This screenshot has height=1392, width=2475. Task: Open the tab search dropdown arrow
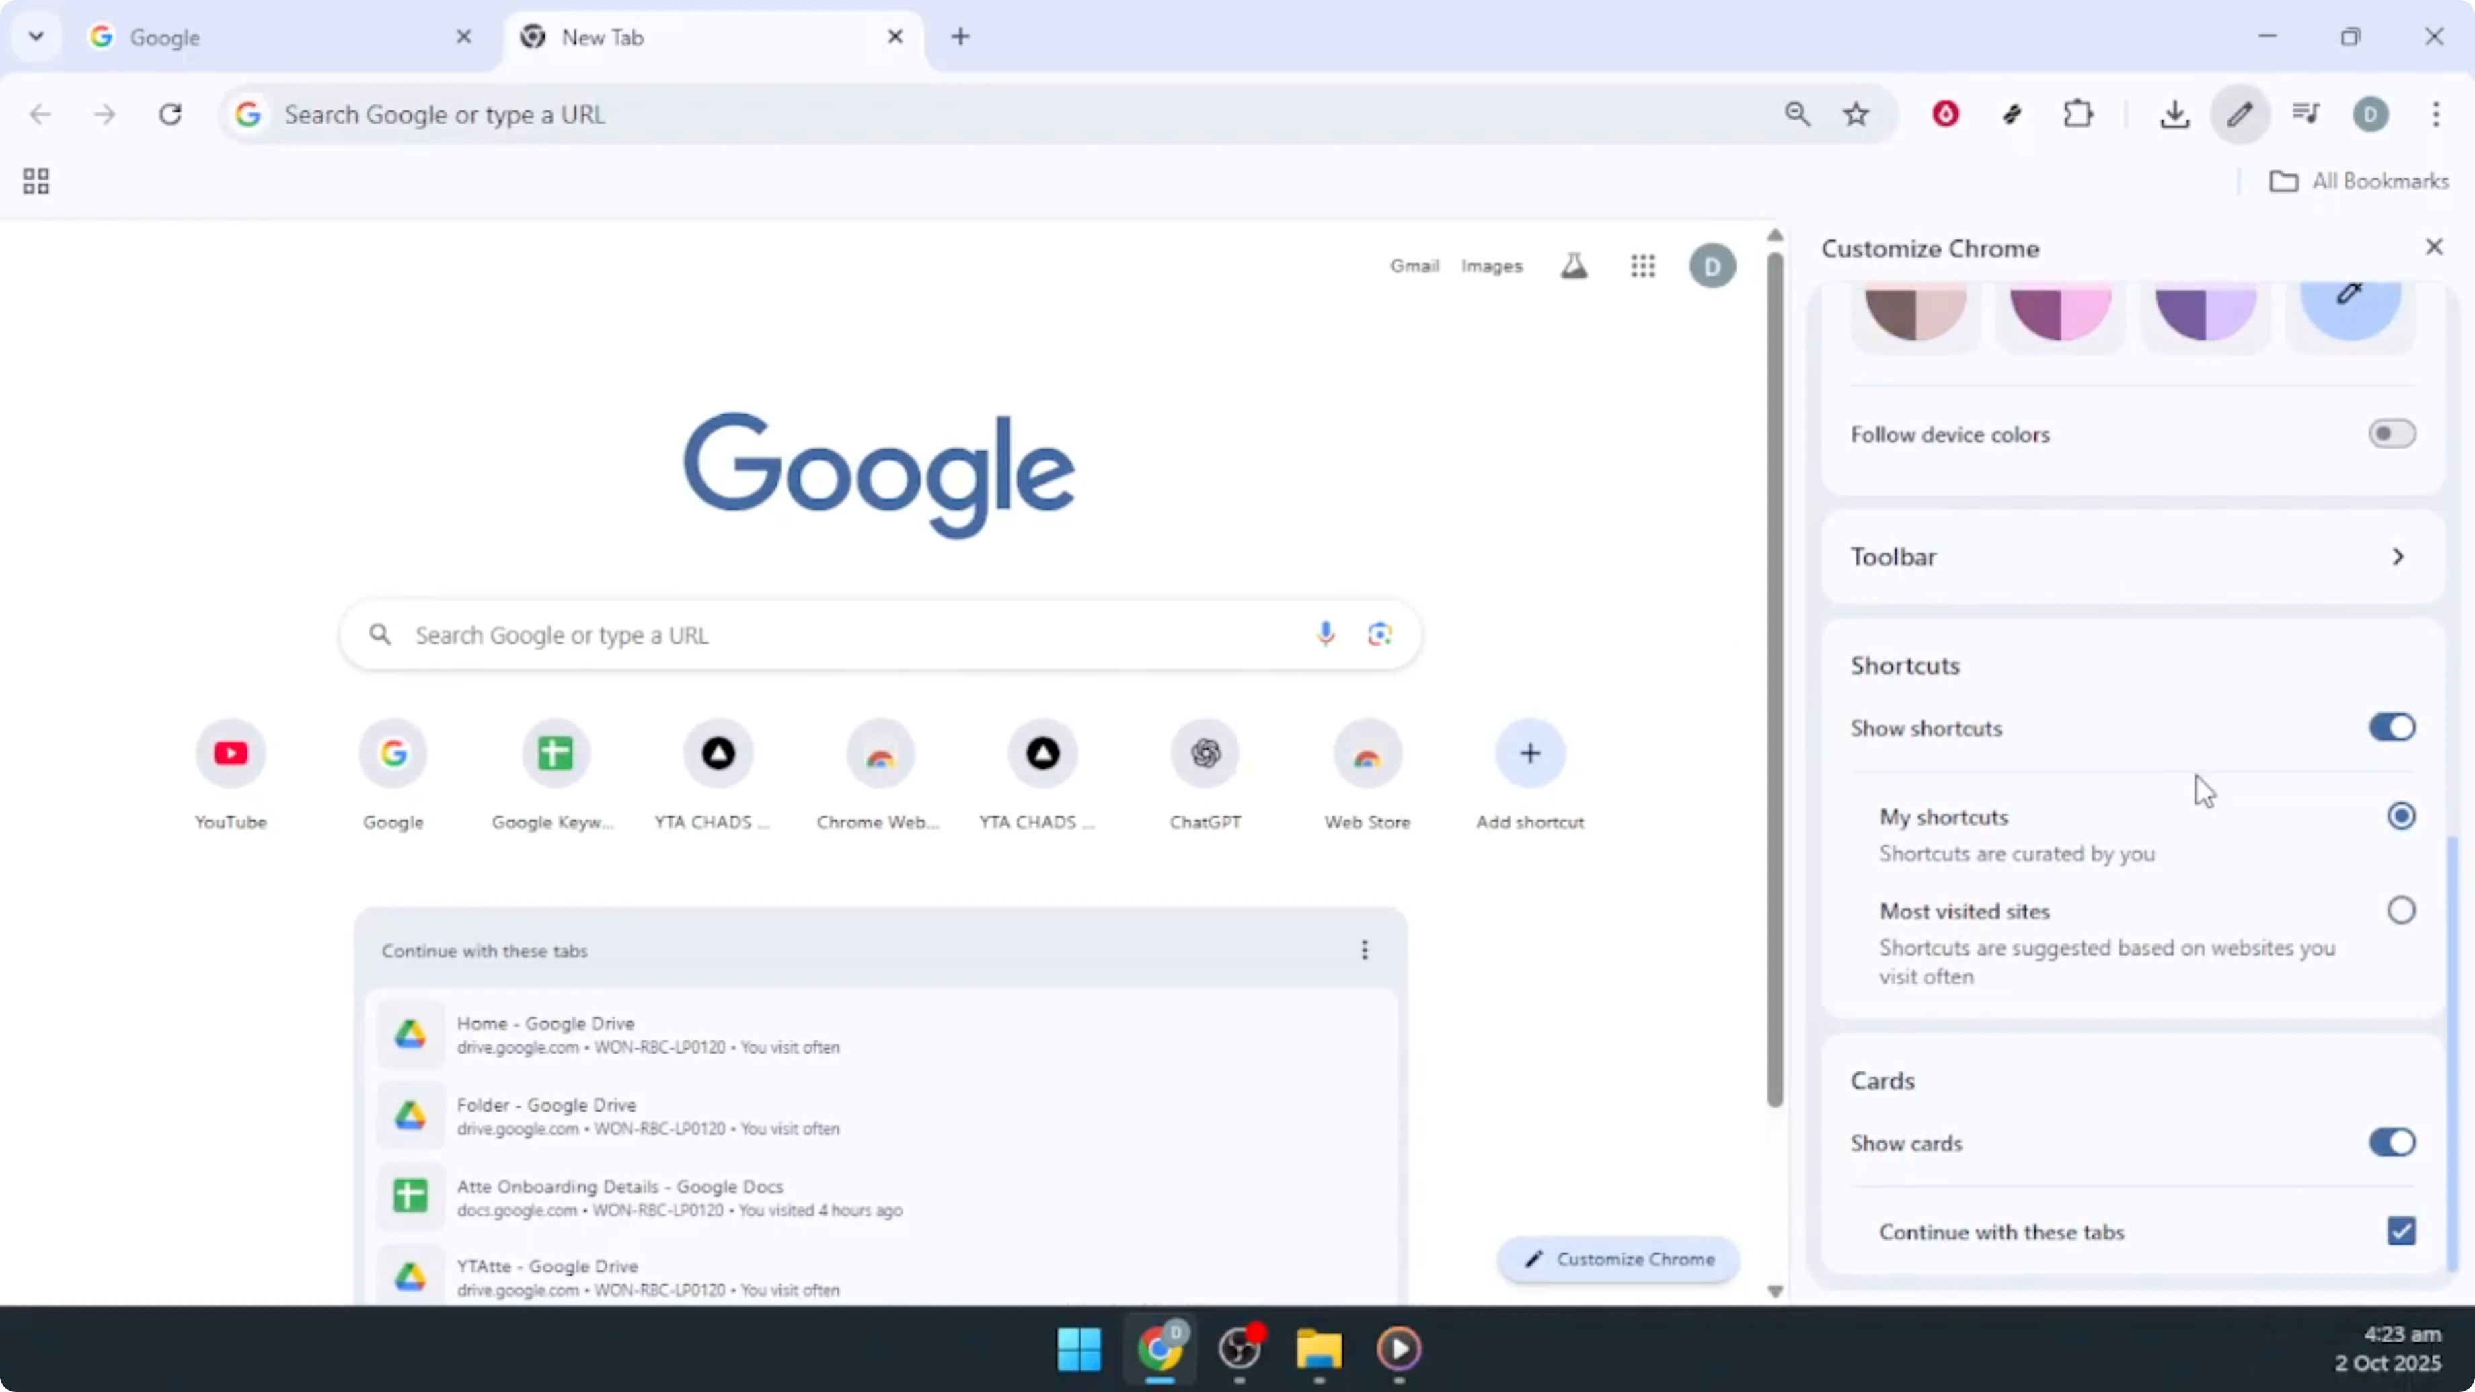pos(36,36)
